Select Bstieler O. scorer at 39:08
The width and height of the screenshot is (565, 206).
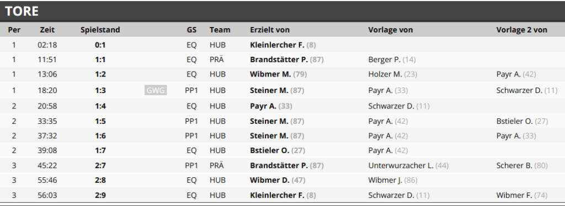(x=269, y=150)
